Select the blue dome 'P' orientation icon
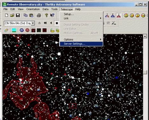 click(x=113, y=16)
